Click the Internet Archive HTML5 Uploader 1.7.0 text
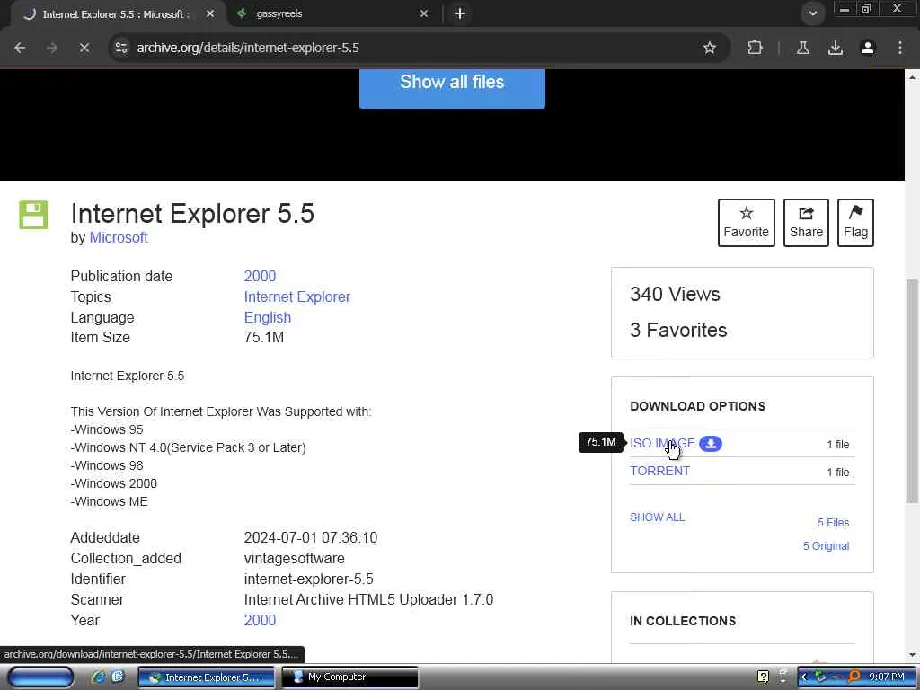920x690 pixels. click(368, 599)
